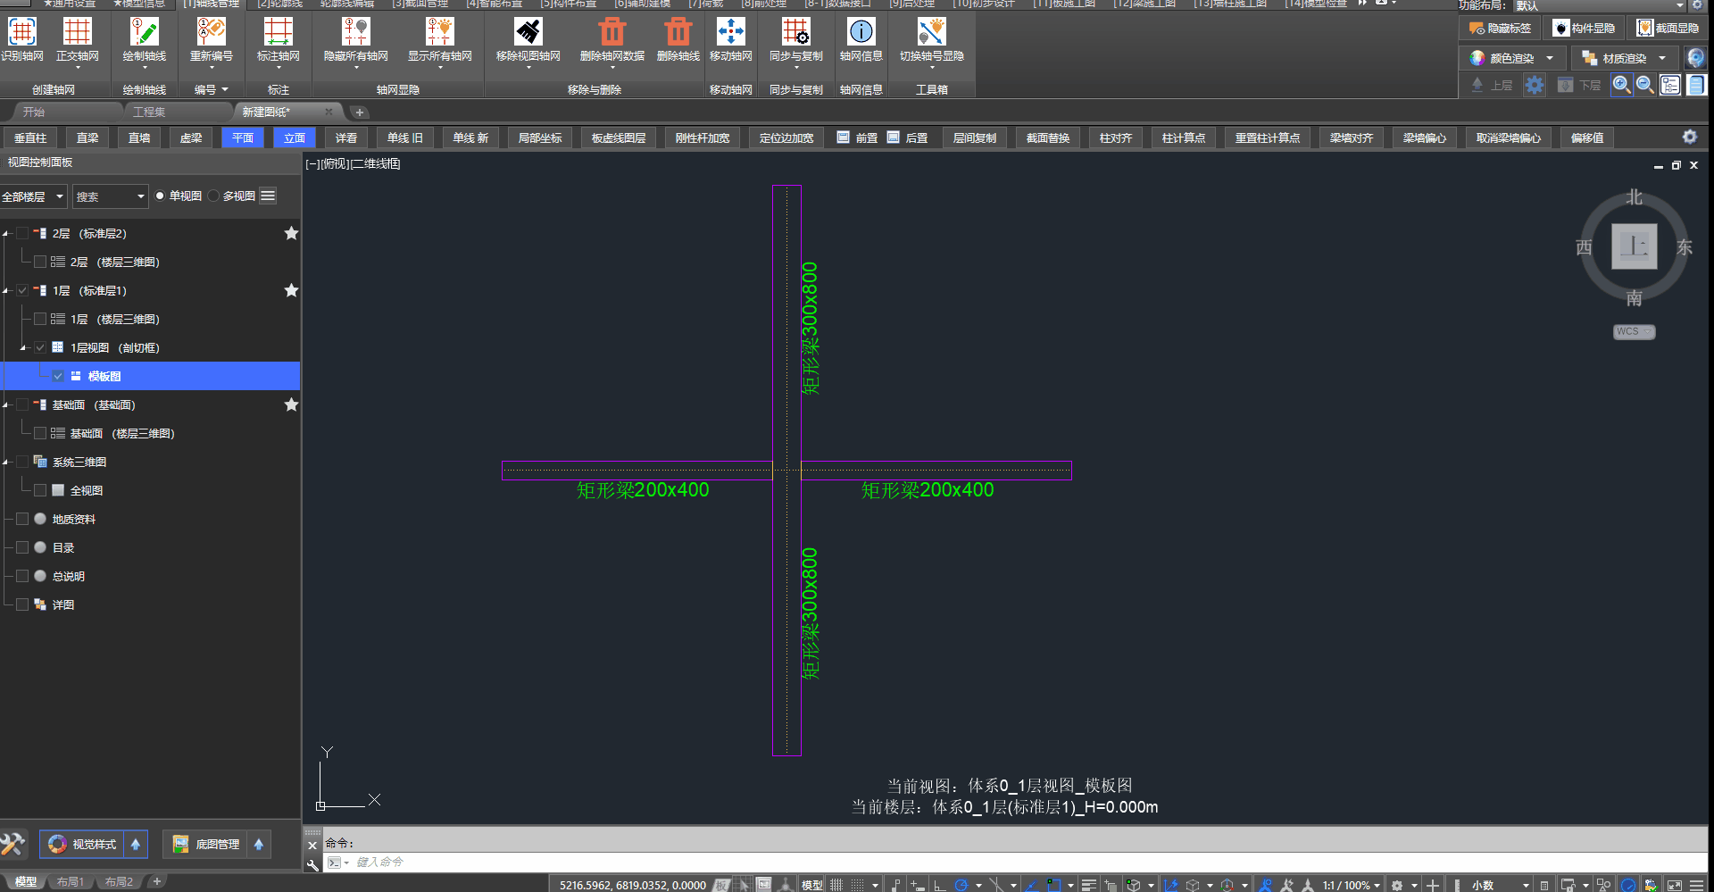
Task: Check the 地质资料 checkbox
Action: click(22, 519)
